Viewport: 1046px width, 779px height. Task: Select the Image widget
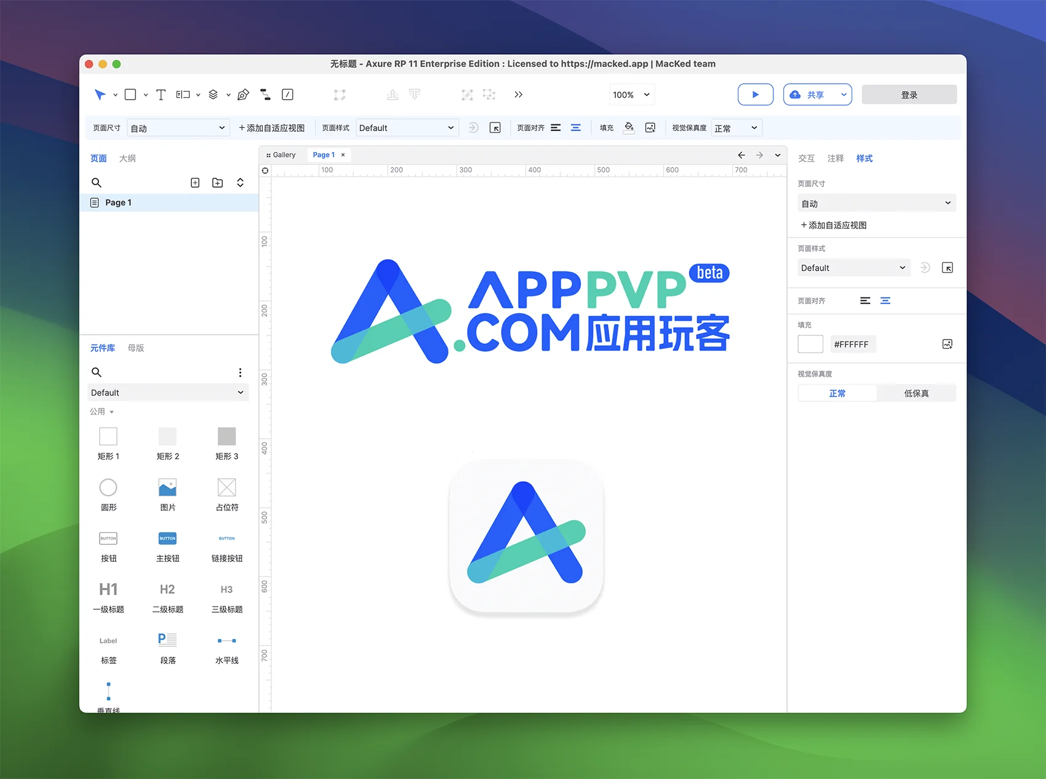(x=167, y=494)
